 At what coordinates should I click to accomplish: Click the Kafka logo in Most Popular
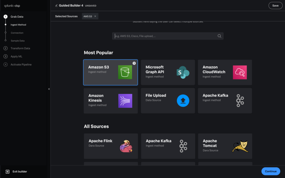coord(240,101)
